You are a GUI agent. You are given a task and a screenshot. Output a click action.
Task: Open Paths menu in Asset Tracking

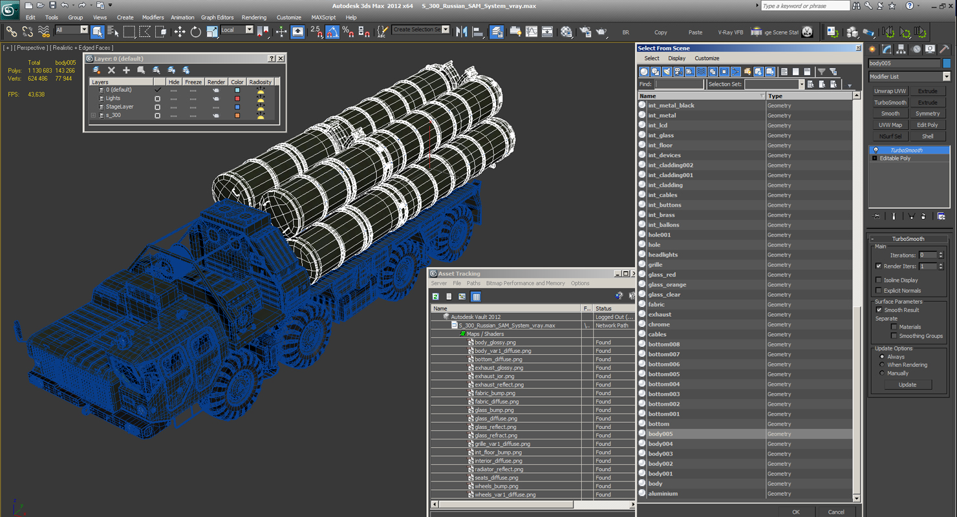pos(473,283)
